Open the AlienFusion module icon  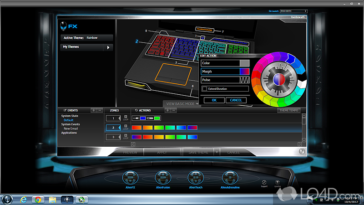[163, 178]
